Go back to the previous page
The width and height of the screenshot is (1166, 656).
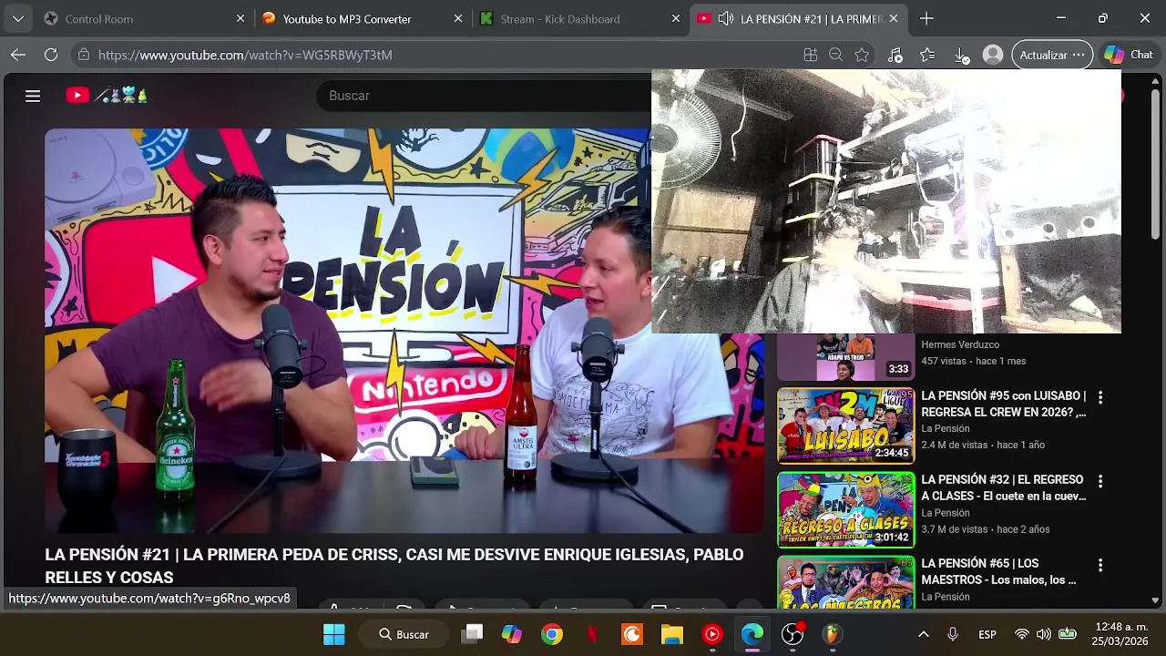[18, 55]
